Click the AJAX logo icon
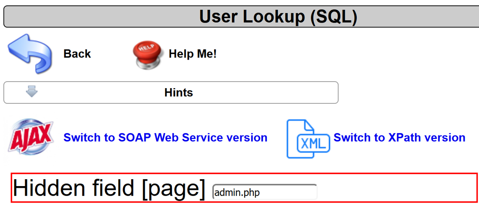 (x=30, y=138)
